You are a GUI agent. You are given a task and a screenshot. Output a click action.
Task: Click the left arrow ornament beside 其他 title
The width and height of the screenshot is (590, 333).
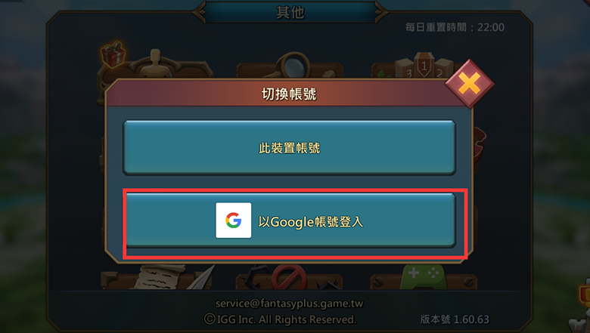tap(199, 12)
